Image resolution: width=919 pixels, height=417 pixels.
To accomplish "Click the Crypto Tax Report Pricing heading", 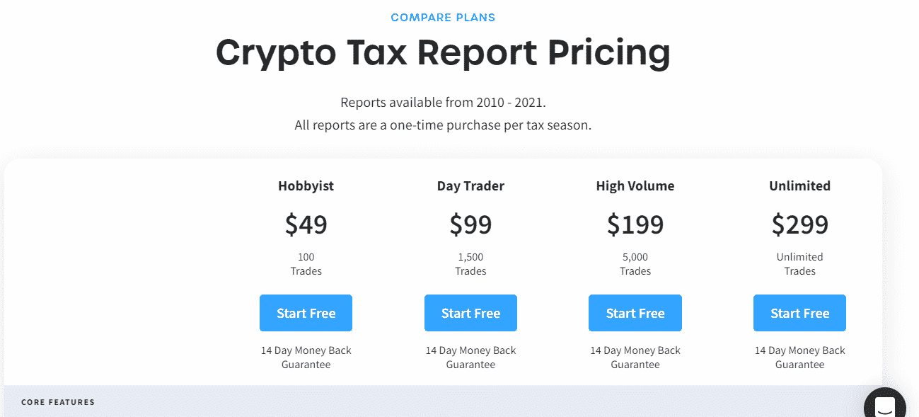I will [443, 52].
